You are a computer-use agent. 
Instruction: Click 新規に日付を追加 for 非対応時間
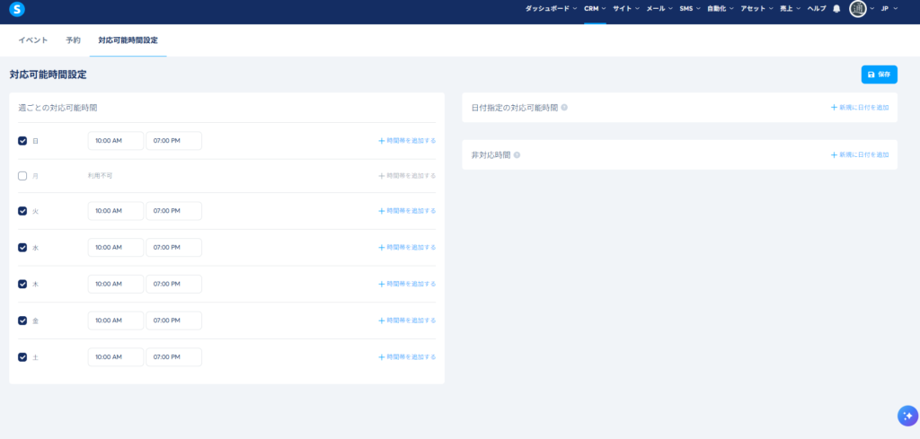coord(860,155)
